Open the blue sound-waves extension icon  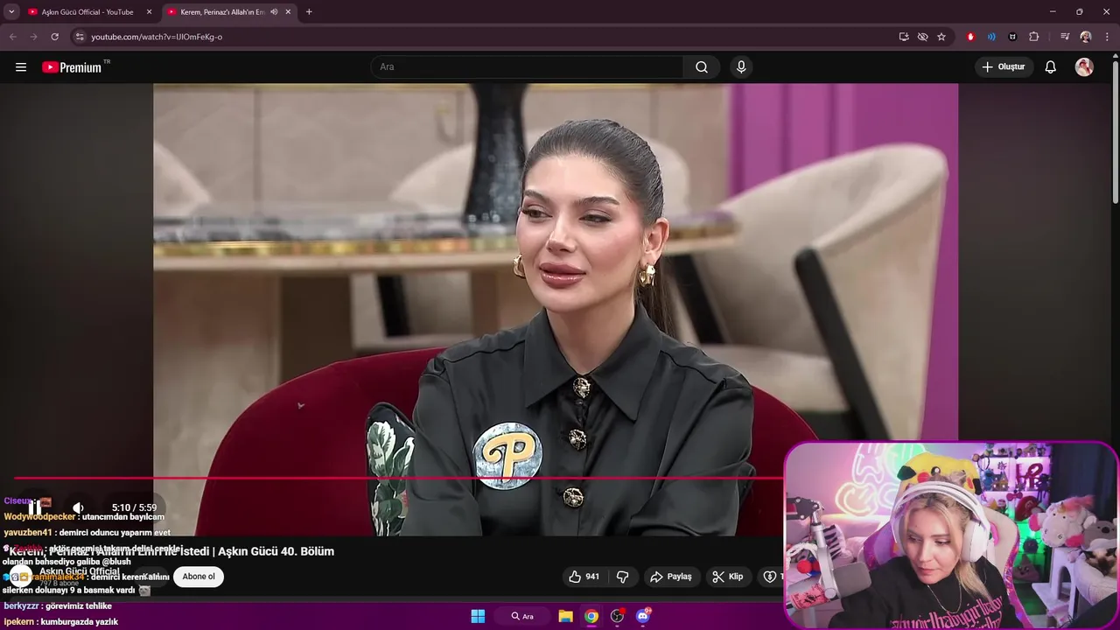click(991, 37)
